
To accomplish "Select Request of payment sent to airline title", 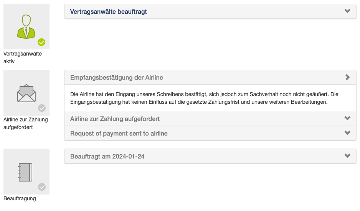I will (119, 134).
